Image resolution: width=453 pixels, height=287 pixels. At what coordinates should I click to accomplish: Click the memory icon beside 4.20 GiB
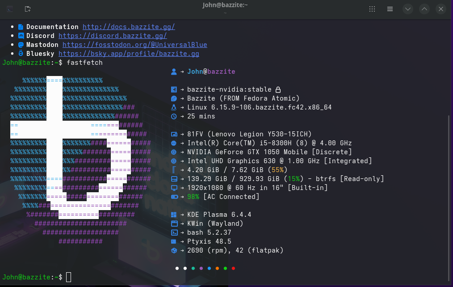click(x=174, y=170)
